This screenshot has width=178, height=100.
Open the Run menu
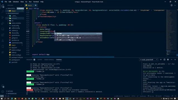tap(30, 2)
